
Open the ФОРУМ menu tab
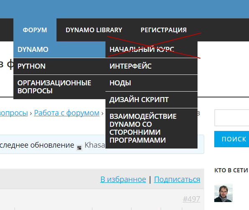[x=35, y=30]
